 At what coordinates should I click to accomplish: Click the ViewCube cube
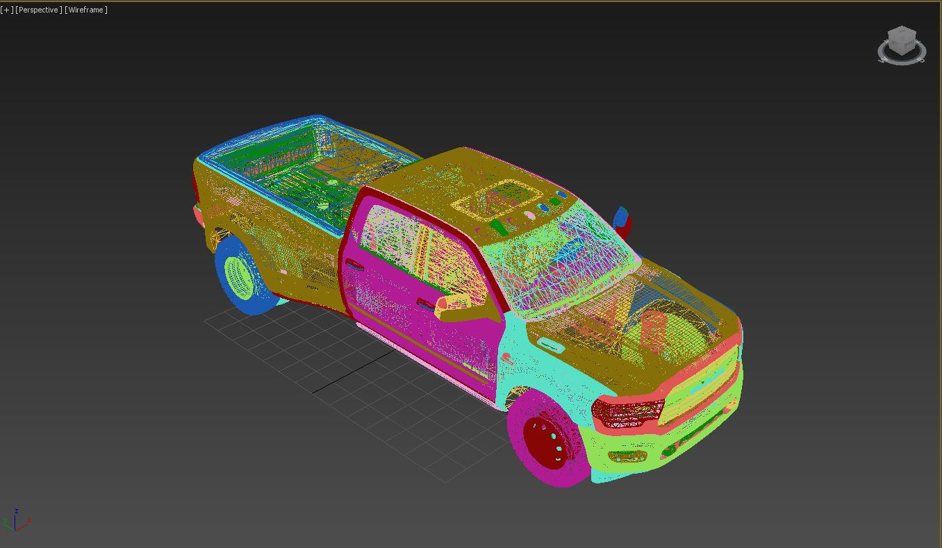click(902, 42)
